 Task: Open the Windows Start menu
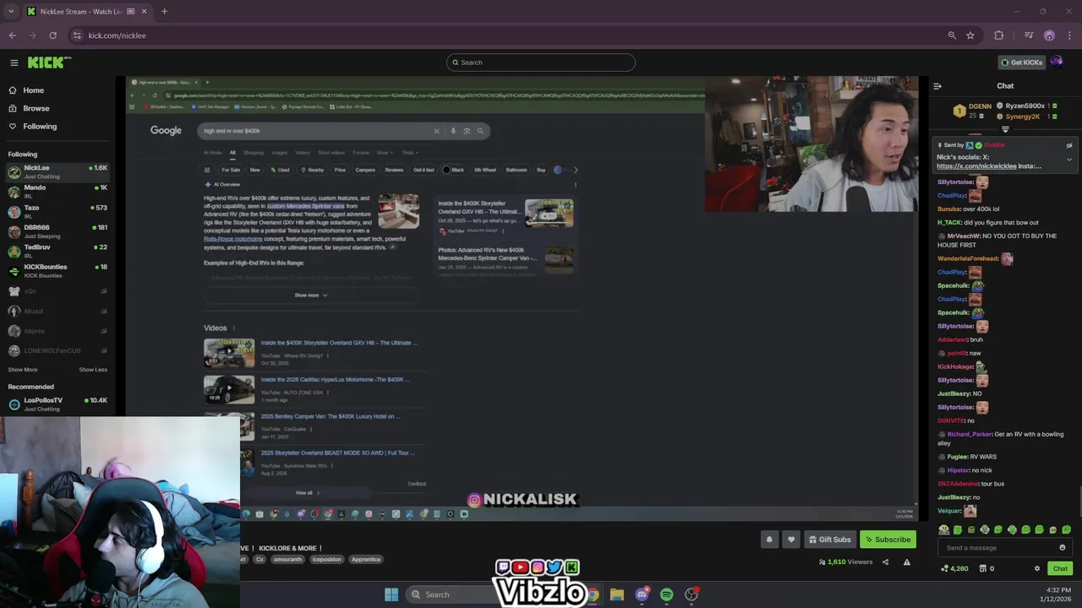[391, 594]
